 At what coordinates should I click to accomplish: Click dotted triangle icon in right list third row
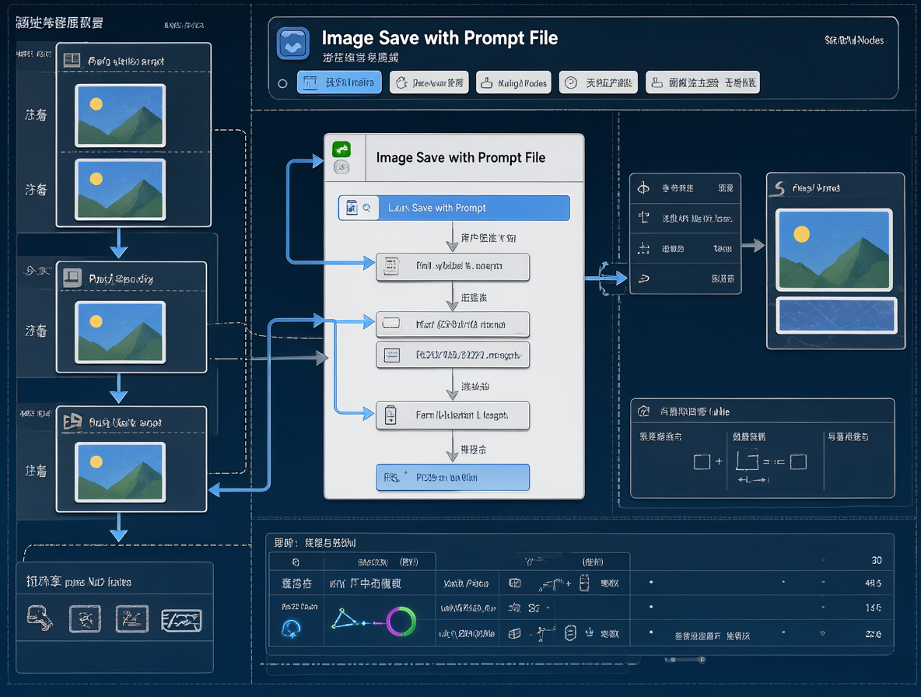[x=644, y=248]
